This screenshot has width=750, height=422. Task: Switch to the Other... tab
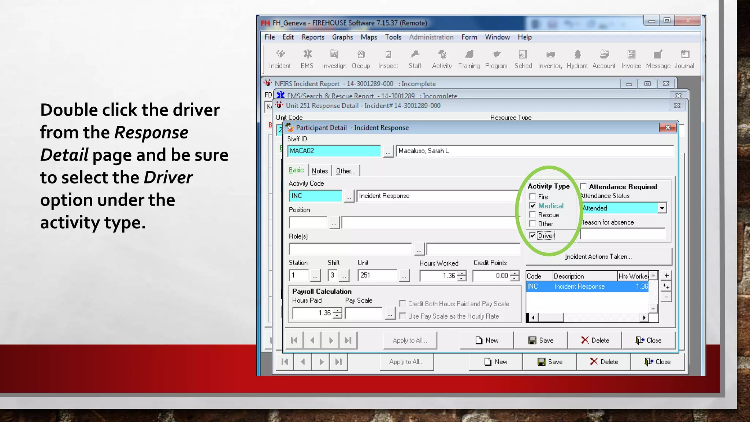[x=346, y=171]
